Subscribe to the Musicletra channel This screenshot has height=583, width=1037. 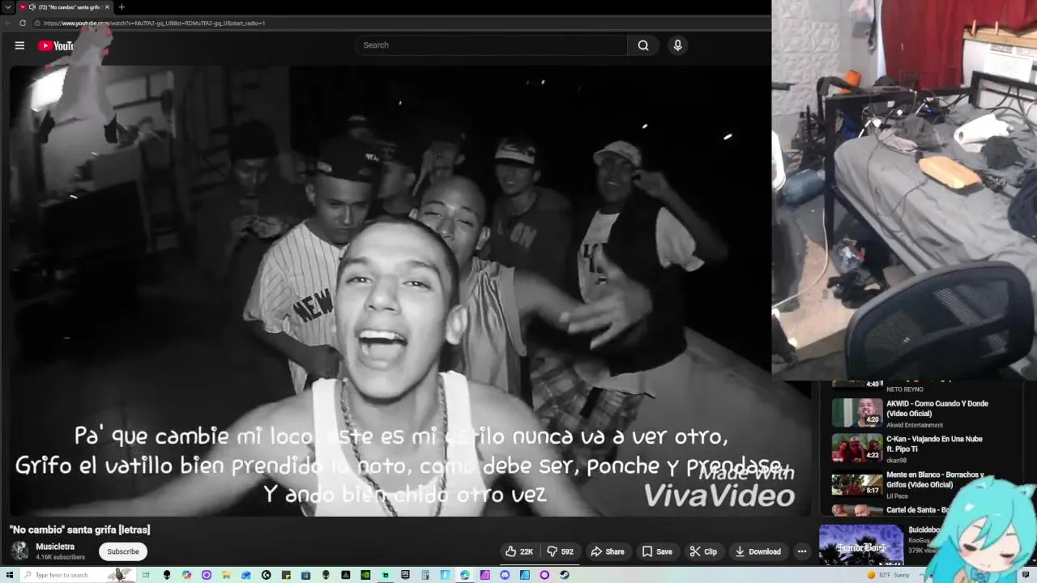pyautogui.click(x=123, y=551)
